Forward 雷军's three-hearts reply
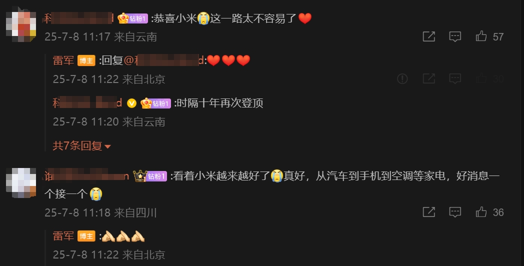Screen dimensions: 524x266 [x=429, y=79]
